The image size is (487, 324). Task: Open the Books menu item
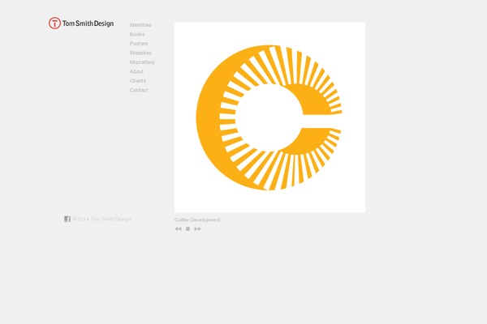pyautogui.click(x=137, y=34)
